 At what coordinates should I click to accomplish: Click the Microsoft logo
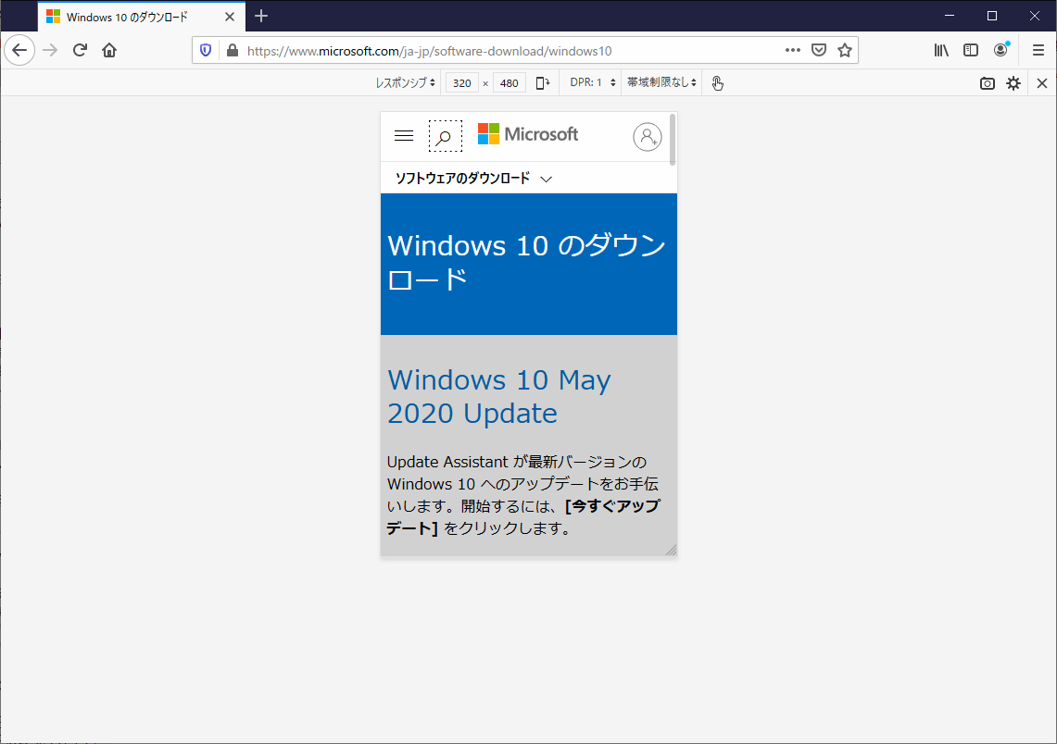[528, 134]
